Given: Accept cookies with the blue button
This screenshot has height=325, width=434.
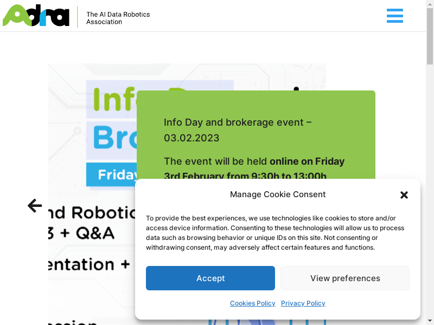Looking at the screenshot, I should tap(210, 278).
